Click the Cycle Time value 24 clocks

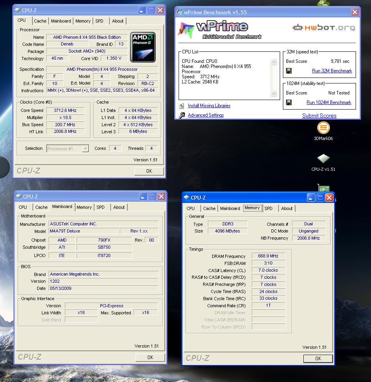point(268,291)
